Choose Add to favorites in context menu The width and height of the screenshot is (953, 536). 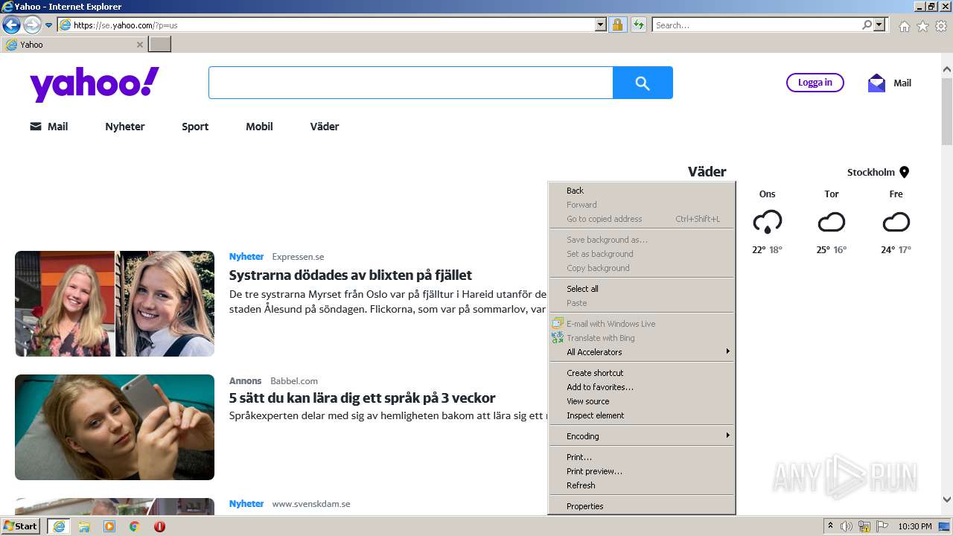point(642,387)
